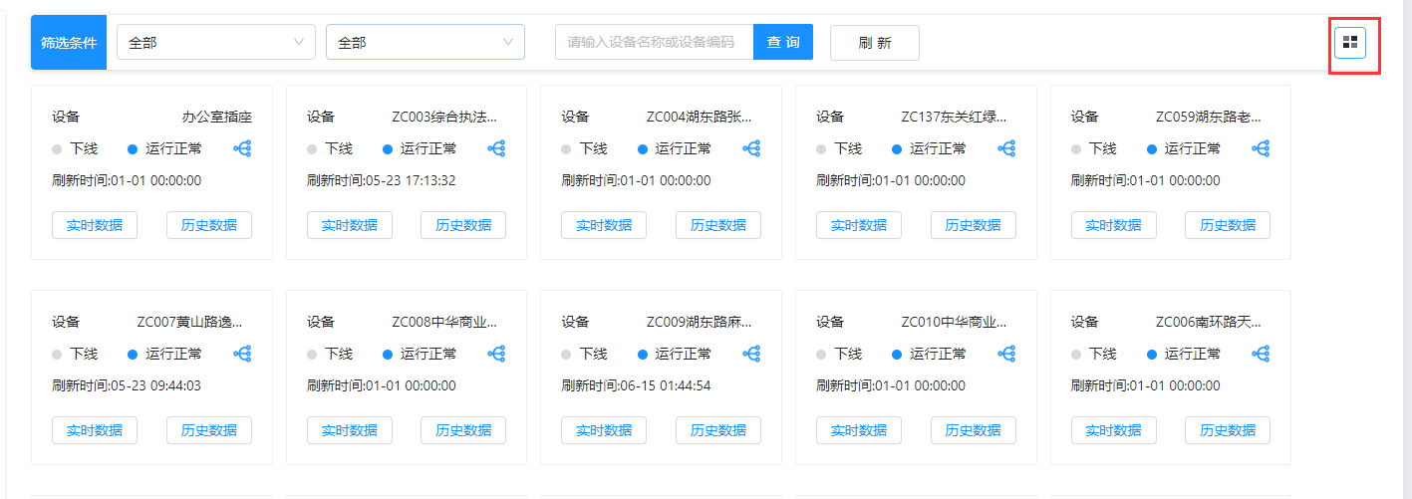Reload device list with 刷新 button
Viewport: 1412px width, 499px height.
tap(875, 42)
